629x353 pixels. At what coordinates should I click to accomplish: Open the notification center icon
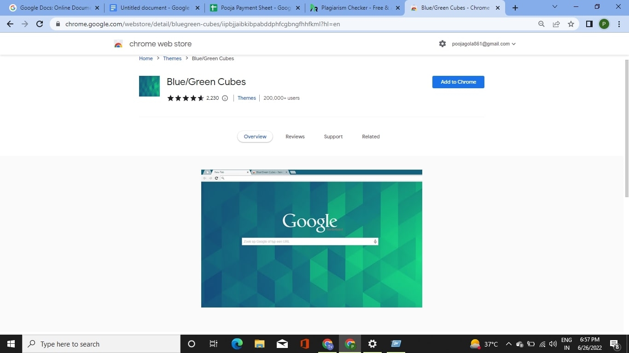[x=614, y=344]
